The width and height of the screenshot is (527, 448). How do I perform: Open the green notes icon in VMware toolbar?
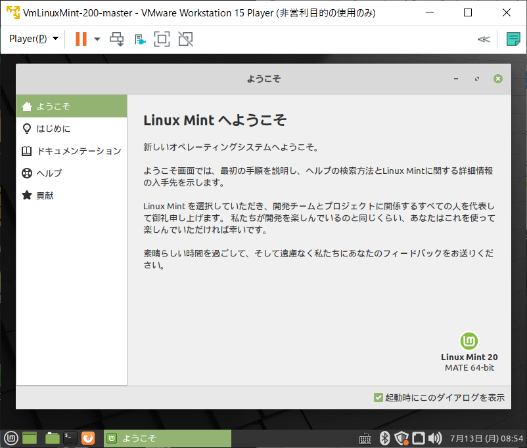[513, 39]
